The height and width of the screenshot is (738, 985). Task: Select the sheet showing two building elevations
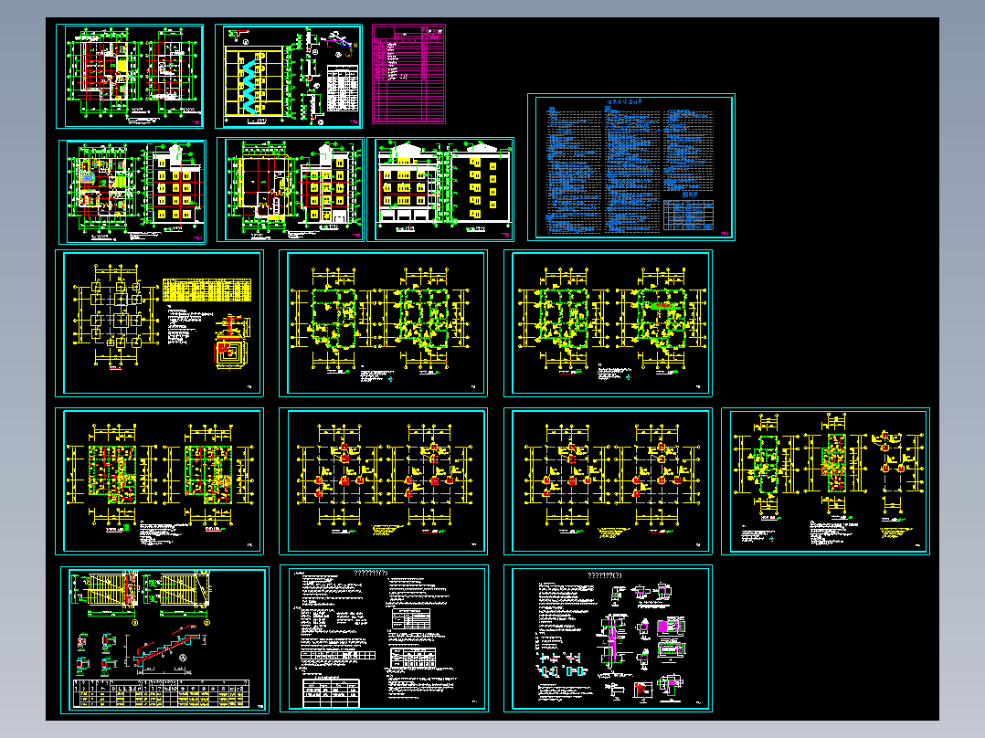[x=441, y=190]
